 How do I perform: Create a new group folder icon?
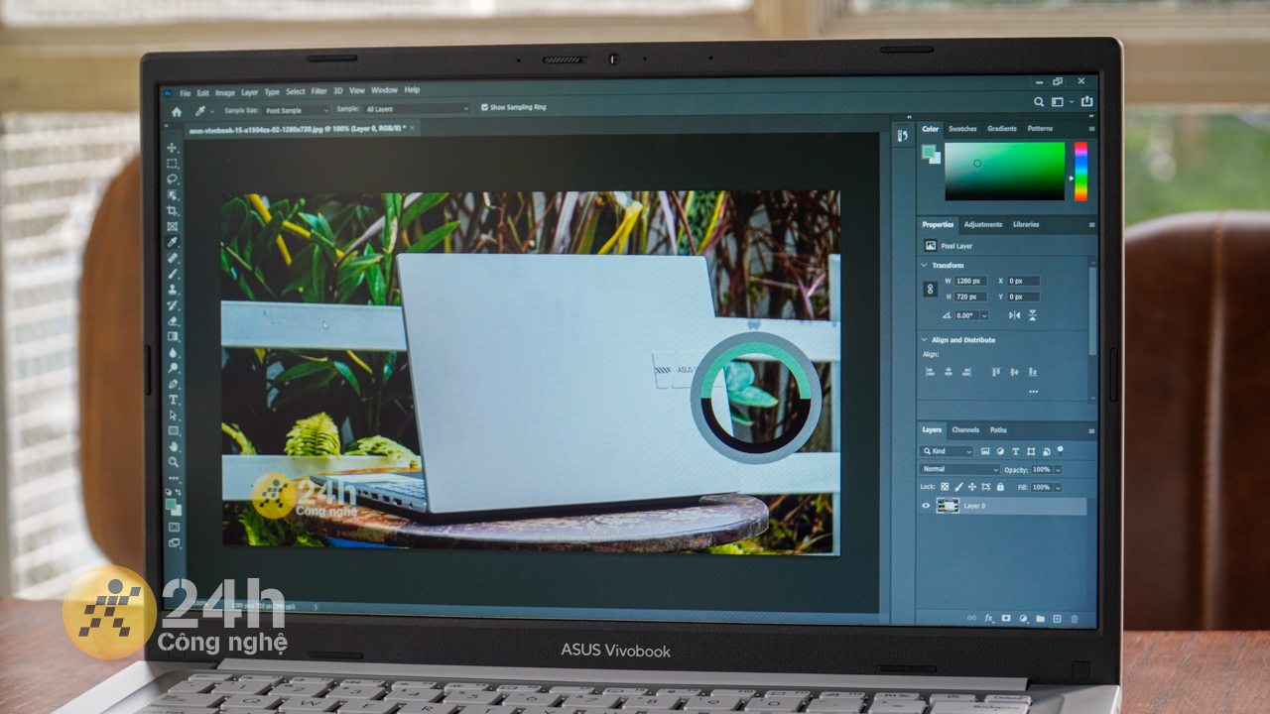point(1040,619)
